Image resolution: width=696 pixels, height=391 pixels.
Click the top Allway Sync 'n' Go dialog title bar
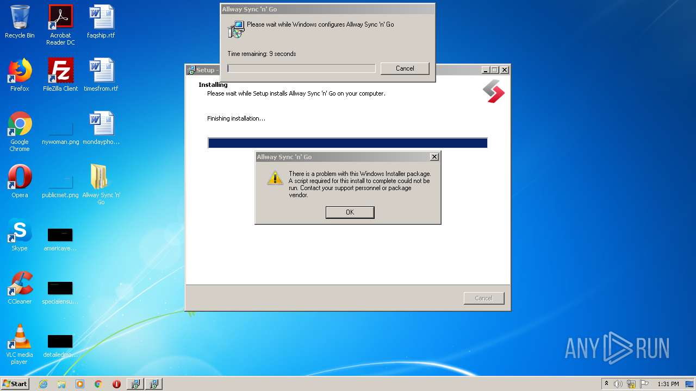(327, 9)
